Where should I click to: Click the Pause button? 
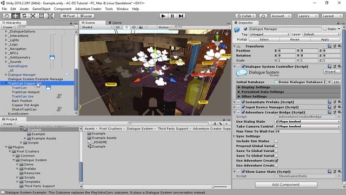[x=172, y=16]
